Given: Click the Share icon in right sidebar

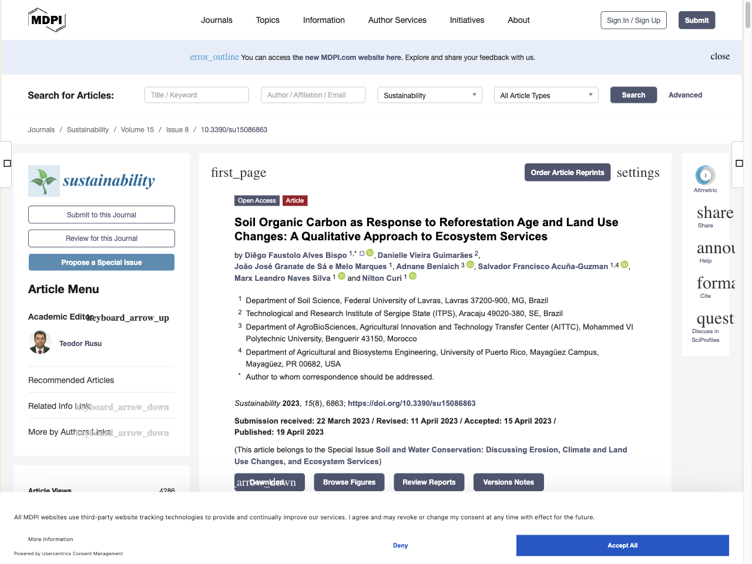Looking at the screenshot, I should point(714,213).
